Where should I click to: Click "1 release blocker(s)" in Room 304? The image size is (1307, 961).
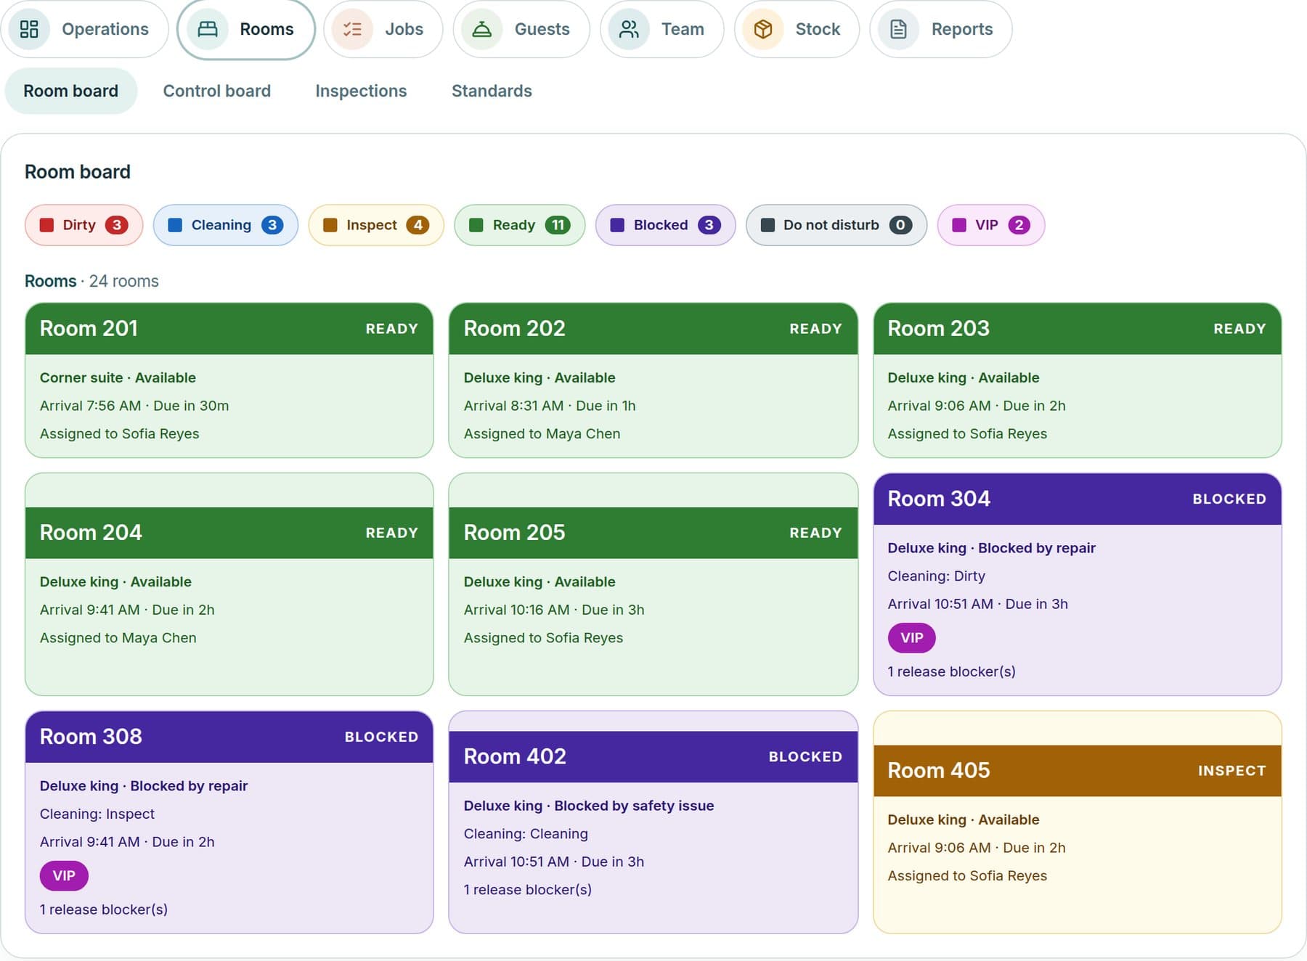pyautogui.click(x=952, y=672)
